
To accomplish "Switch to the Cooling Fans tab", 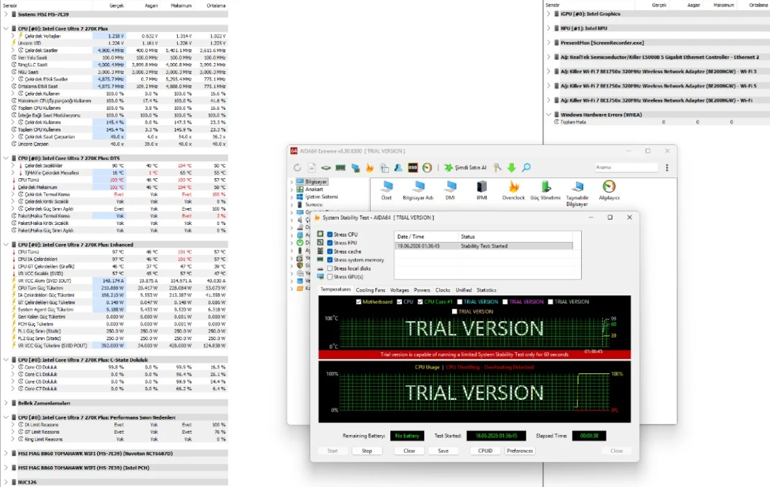I will (x=370, y=290).
